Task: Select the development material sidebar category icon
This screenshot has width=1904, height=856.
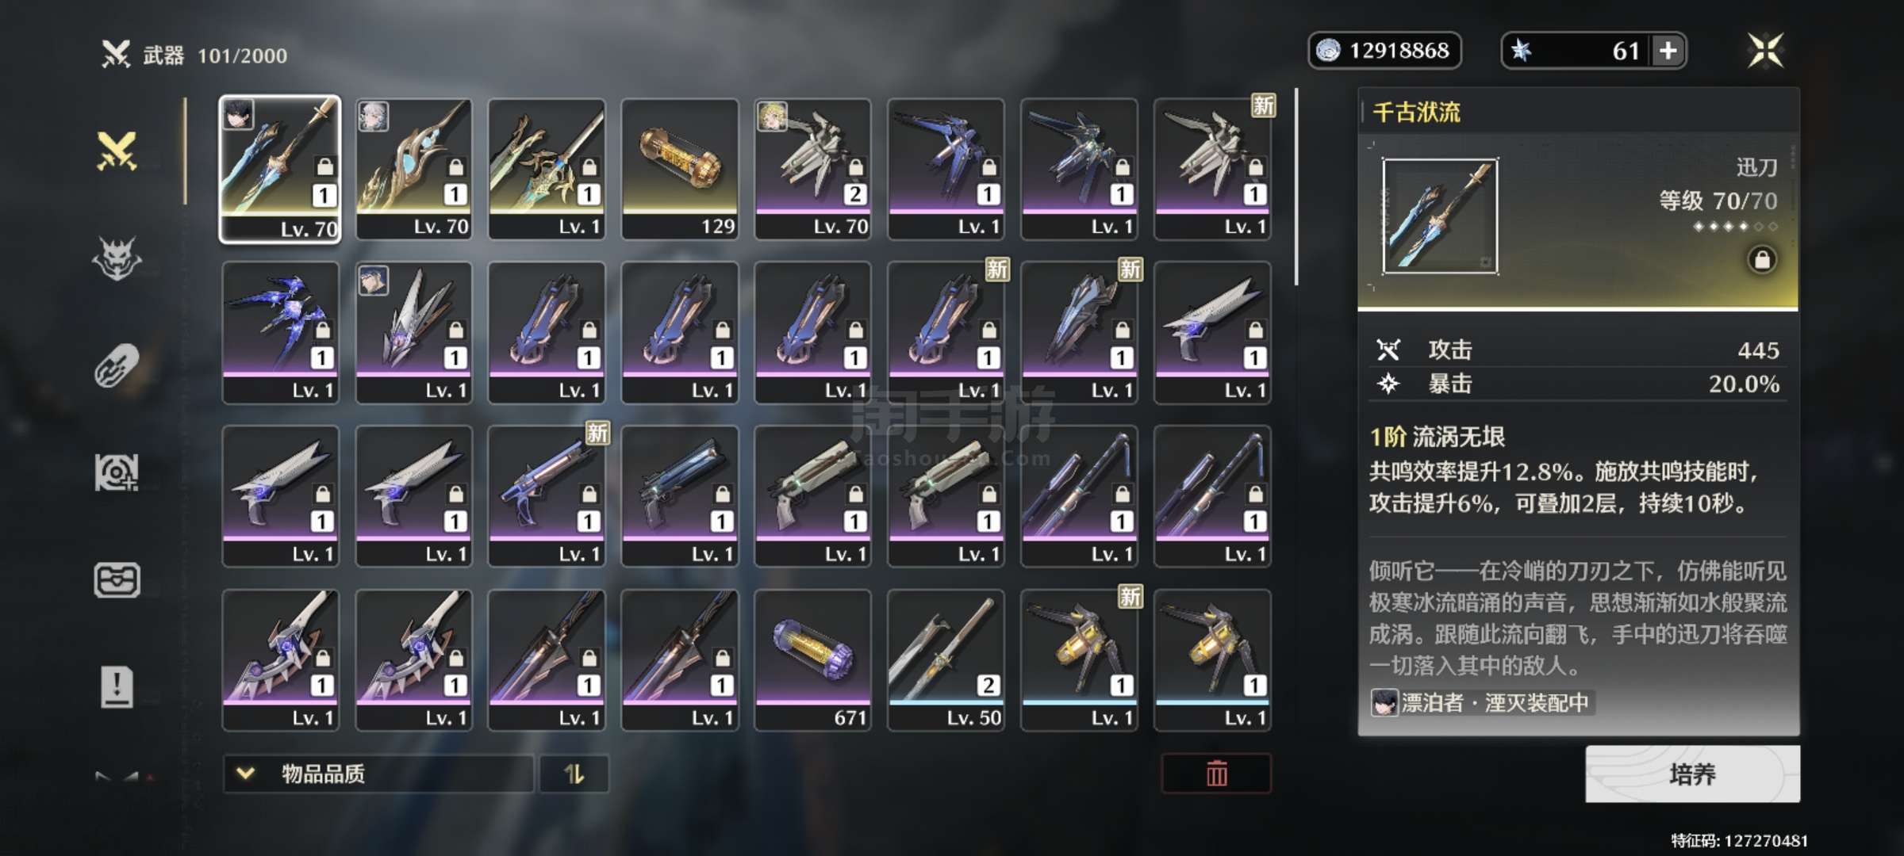Action: [117, 472]
